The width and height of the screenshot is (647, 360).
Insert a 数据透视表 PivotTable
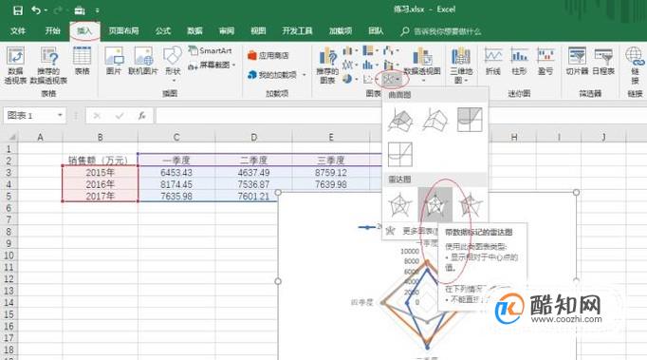click(x=16, y=66)
